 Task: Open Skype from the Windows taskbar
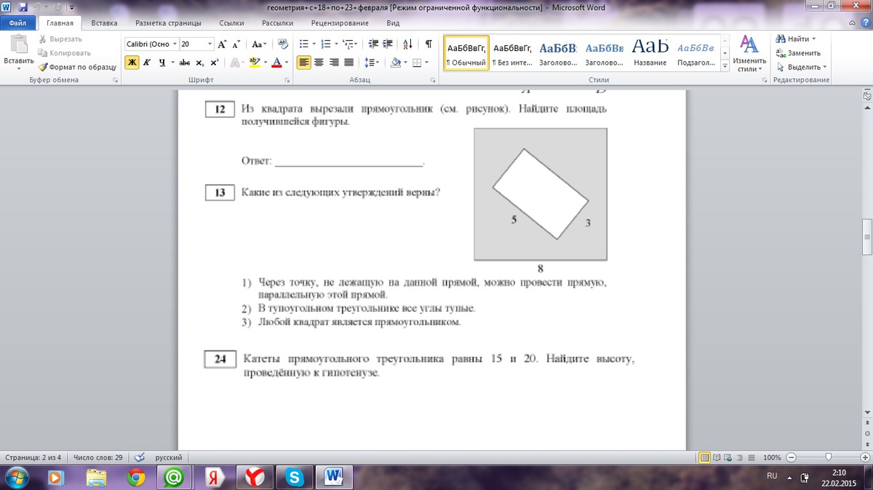pyautogui.click(x=295, y=477)
